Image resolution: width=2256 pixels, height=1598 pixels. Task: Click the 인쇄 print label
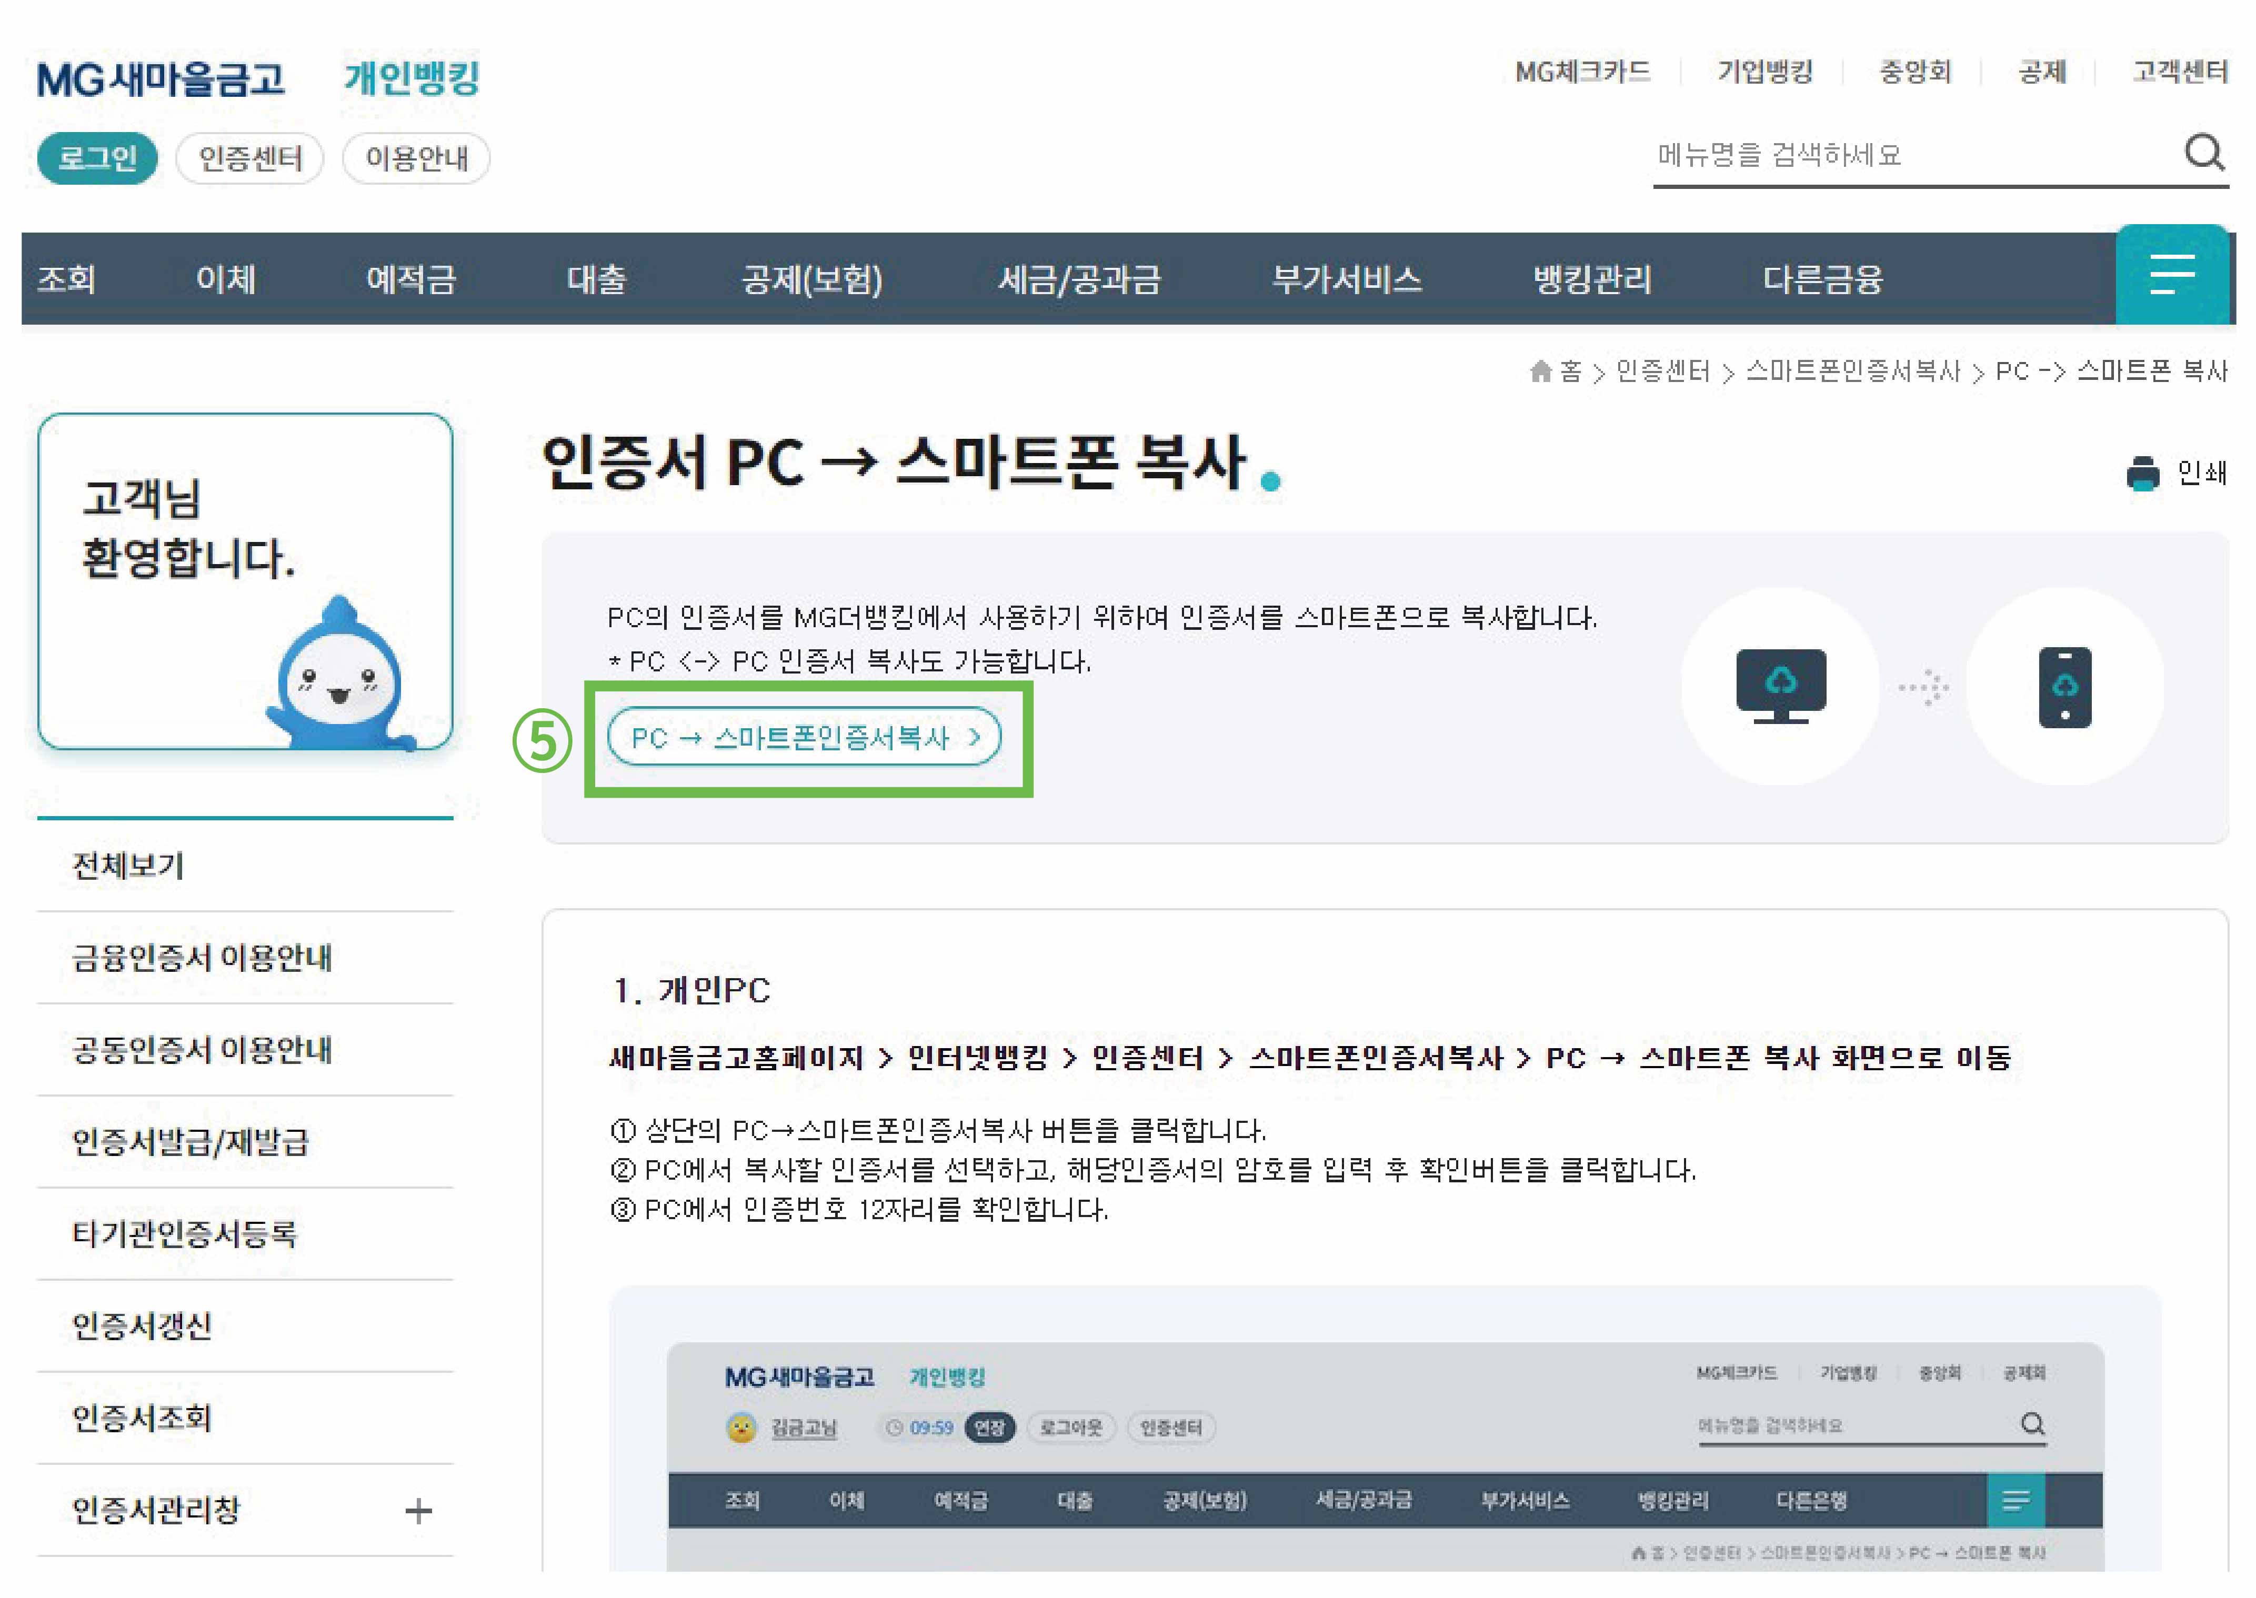pyautogui.click(x=2201, y=474)
